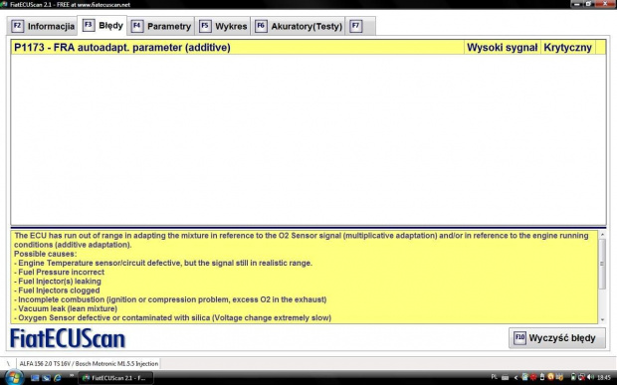Launch Internet Explorer from quick launch
Screen dimensions: 617x385
click(58, 378)
